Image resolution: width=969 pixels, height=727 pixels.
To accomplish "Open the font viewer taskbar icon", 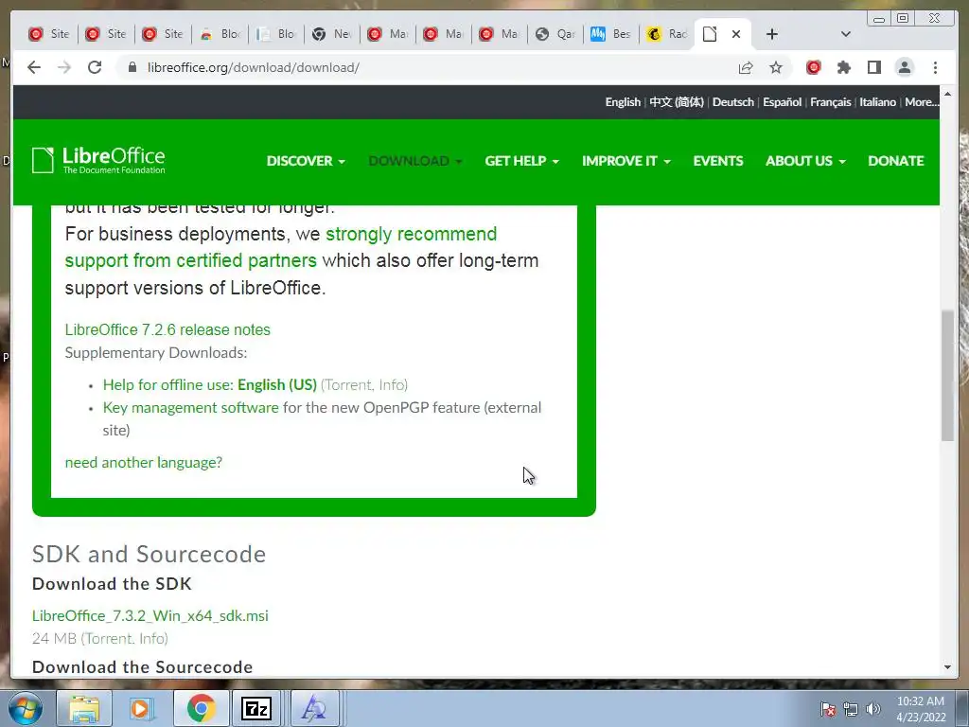I will pos(314,708).
